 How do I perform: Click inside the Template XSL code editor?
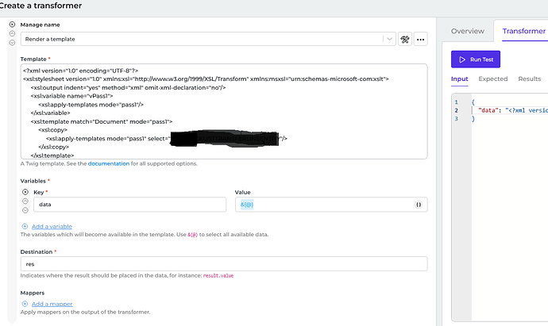(222, 111)
